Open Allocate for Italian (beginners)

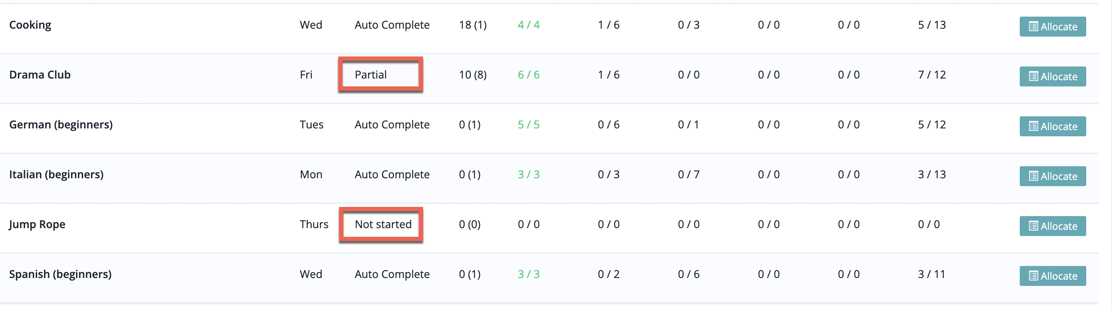tap(1053, 176)
